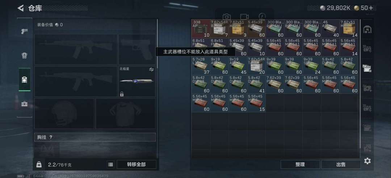Go back using the arrow beside 仓库
Screen dimensions: 391x178
tap(20, 8)
